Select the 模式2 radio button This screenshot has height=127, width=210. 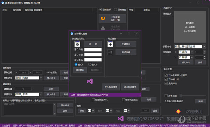pyautogui.click(x=90, y=64)
